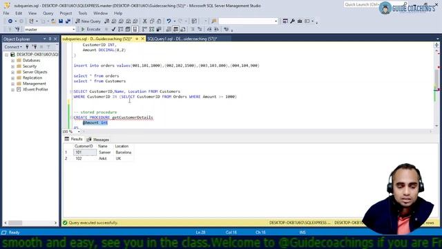Image resolution: width=442 pixels, height=249 pixels.
Task: Open Object Explorer window position dropdown
Action: click(x=44, y=39)
